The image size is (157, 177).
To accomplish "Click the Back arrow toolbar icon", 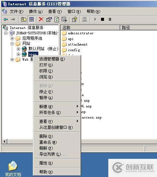I will 6,19.
